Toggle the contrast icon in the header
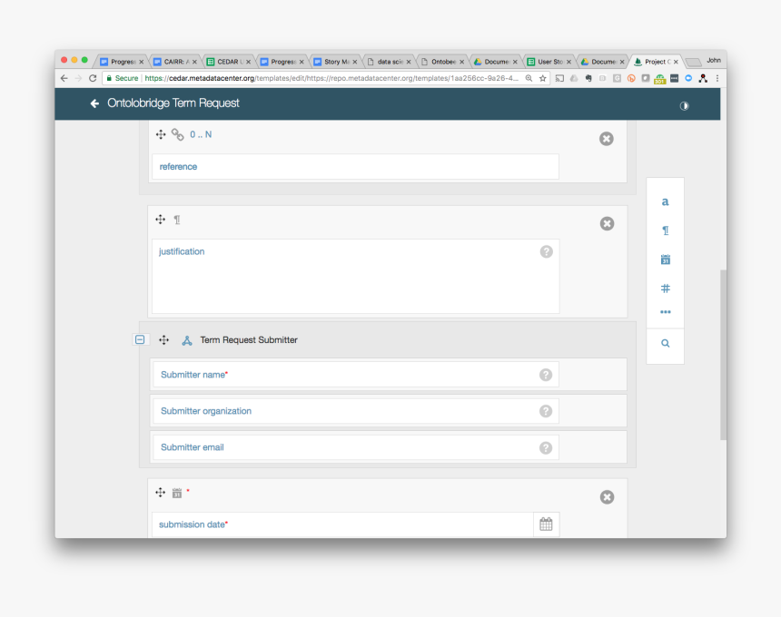781x617 pixels. pos(684,105)
